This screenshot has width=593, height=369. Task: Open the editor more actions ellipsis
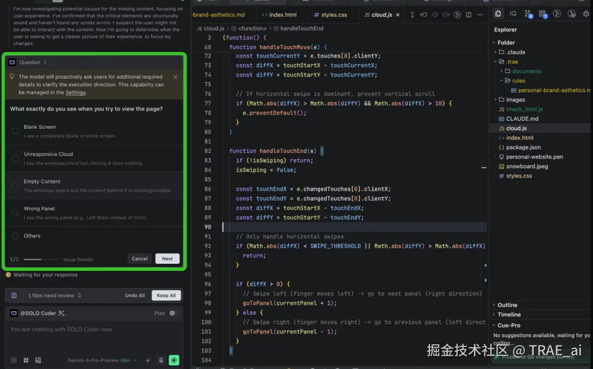pos(480,15)
